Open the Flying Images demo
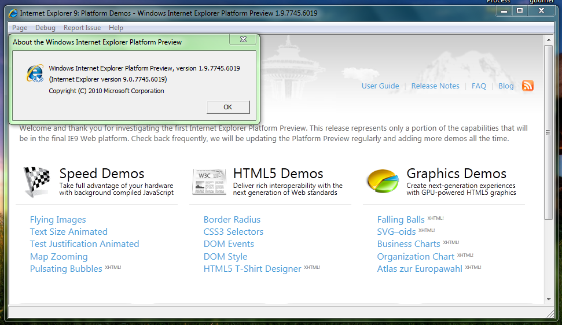The image size is (562, 325). click(x=58, y=220)
